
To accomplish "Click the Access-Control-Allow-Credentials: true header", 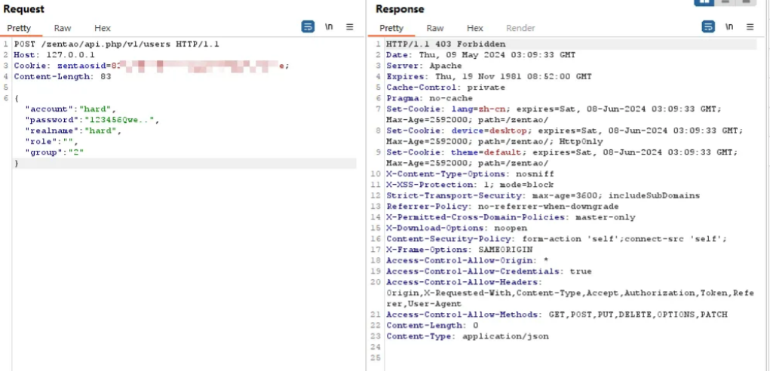I will (489, 271).
